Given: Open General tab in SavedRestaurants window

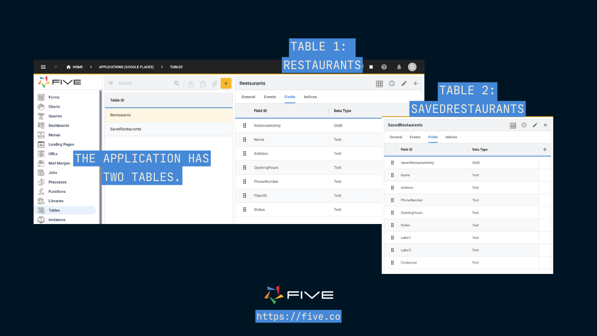Looking at the screenshot, I should click(x=396, y=137).
